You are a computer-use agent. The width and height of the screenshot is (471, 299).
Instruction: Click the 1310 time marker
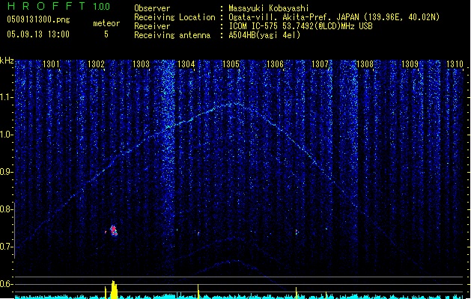[455, 64]
